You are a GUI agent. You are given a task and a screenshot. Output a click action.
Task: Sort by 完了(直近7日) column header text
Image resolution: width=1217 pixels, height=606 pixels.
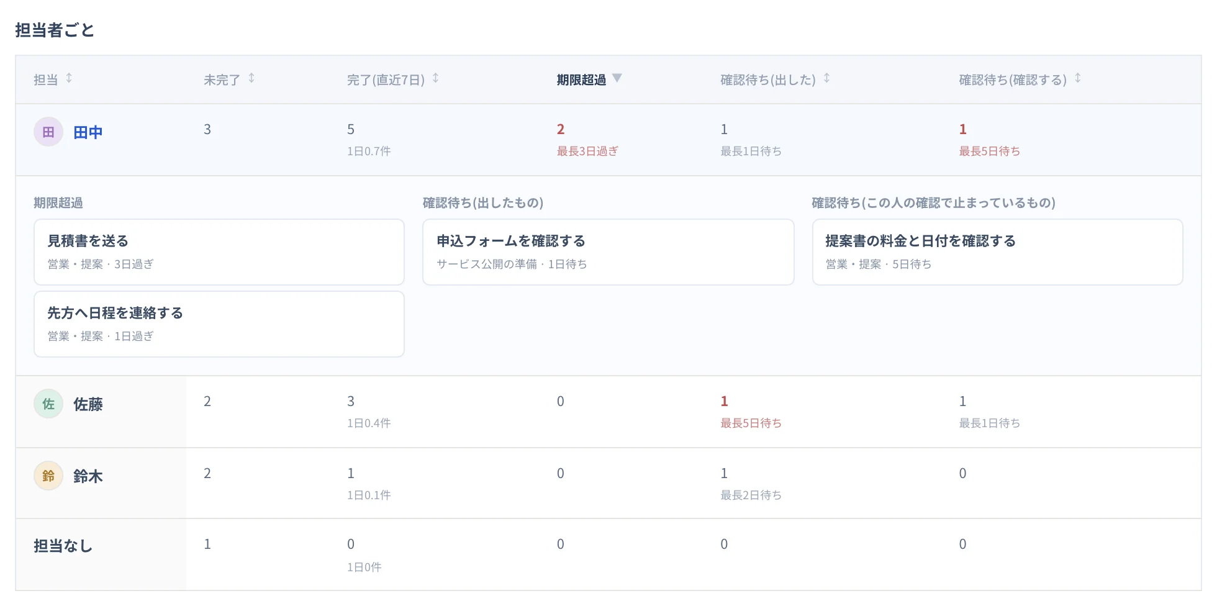tap(386, 79)
